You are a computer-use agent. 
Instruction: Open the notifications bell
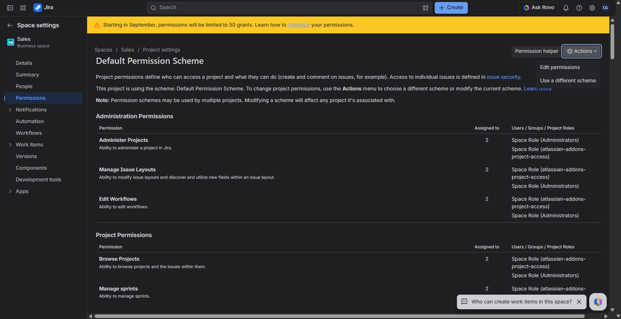566,7
